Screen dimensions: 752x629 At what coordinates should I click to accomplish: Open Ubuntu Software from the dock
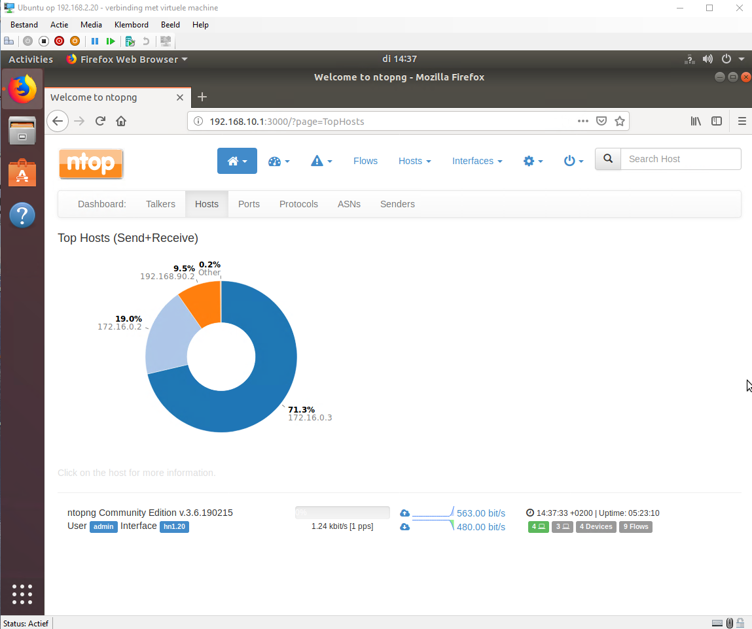(22, 173)
